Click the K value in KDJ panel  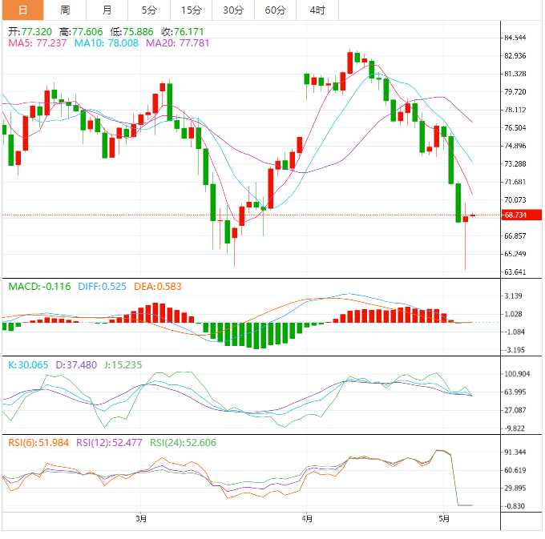click(x=28, y=364)
